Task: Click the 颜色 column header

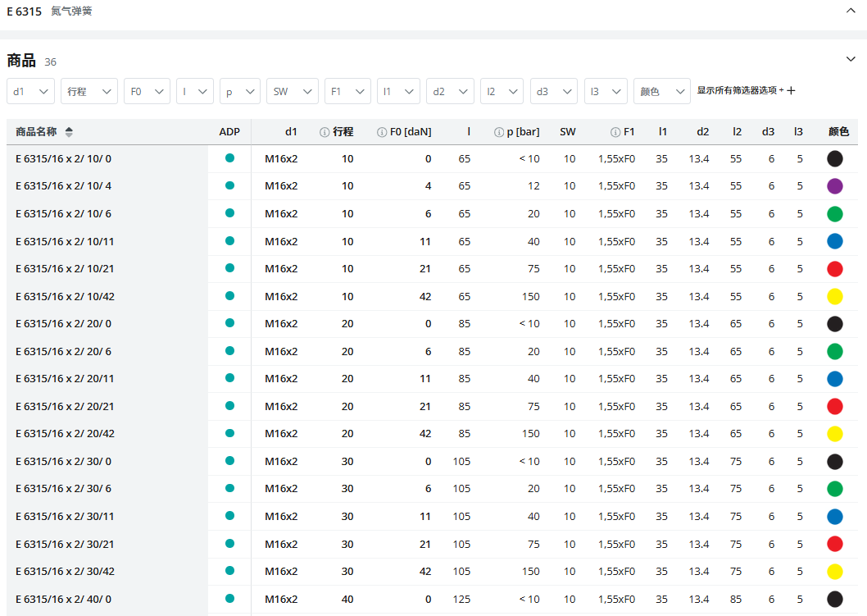Action: pyautogui.click(x=838, y=132)
